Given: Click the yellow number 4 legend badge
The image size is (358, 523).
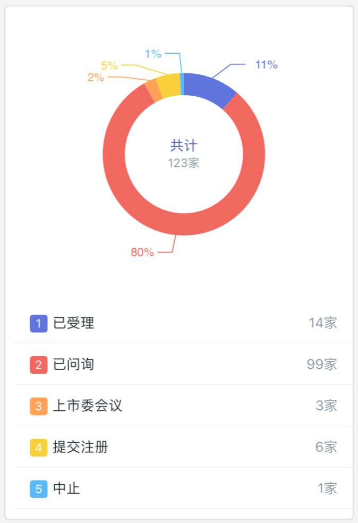Looking at the screenshot, I should point(39,448).
